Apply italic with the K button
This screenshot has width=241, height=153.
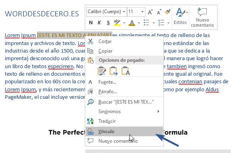99,23
